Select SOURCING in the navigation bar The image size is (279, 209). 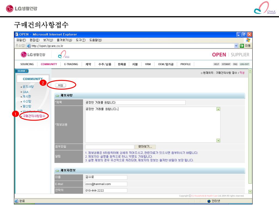27,64
